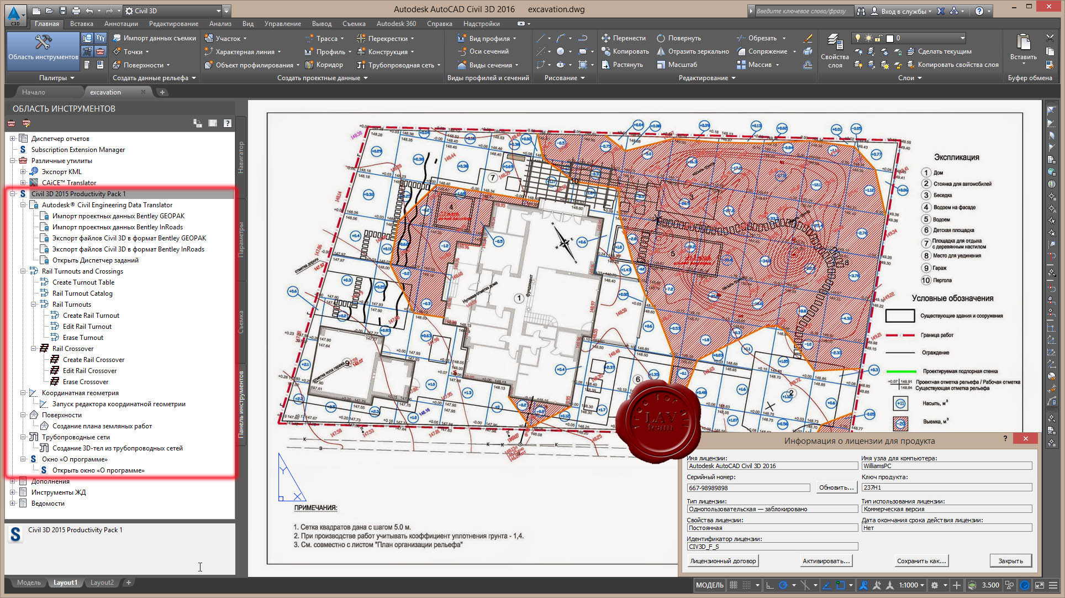The height and width of the screenshot is (598, 1065).
Task: Click the Серийный номер field in license dialog
Action: (x=748, y=488)
